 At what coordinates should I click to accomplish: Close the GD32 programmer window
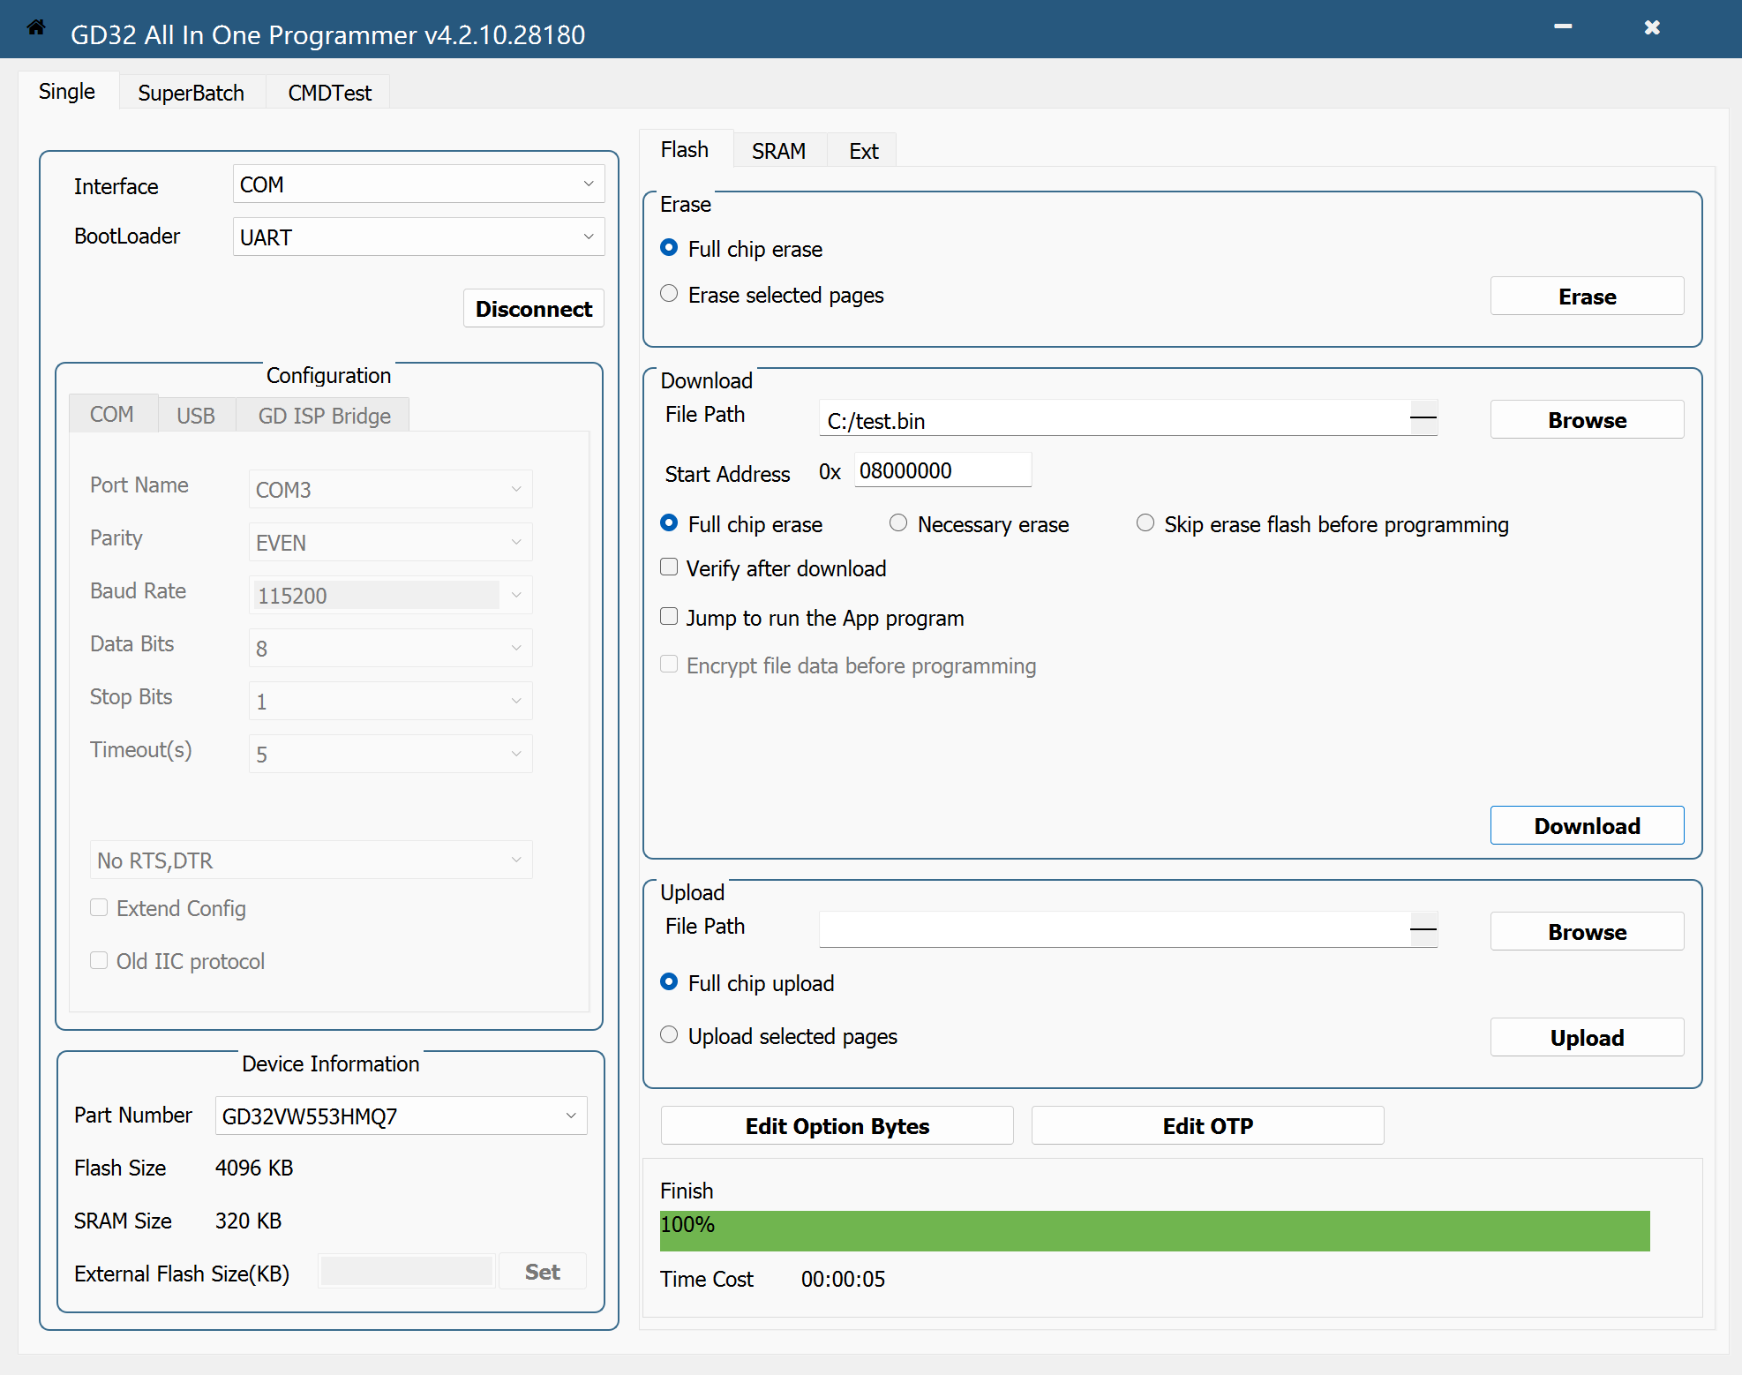point(1652,27)
